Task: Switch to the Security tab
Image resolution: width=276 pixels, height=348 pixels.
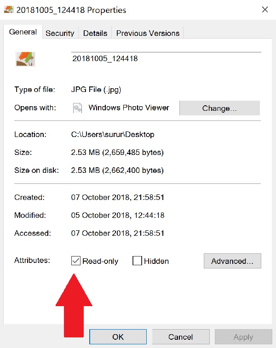Action: (60, 33)
